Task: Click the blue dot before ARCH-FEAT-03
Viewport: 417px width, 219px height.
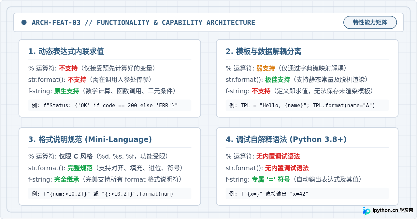Action: click(x=24, y=22)
